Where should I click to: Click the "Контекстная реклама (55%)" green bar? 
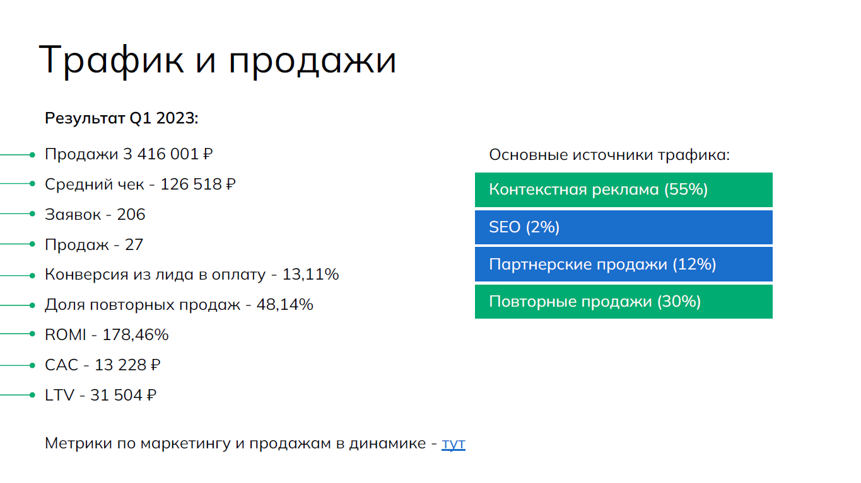point(623,190)
